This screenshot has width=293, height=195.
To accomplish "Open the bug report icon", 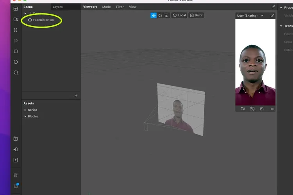I will (16, 175).
